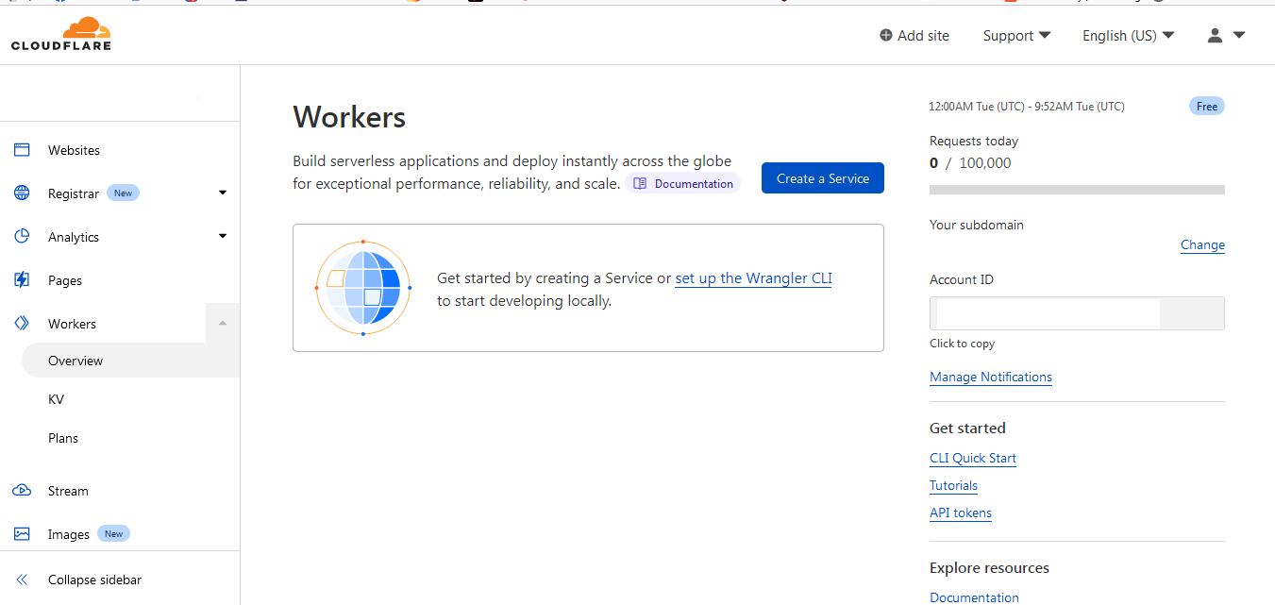Click the Registrar globe icon
Screen dimensions: 1275x605
pos(22,193)
